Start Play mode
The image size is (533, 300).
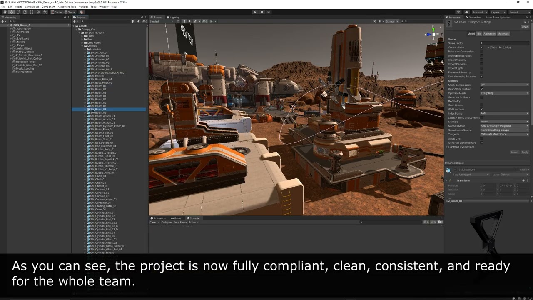pos(255,12)
